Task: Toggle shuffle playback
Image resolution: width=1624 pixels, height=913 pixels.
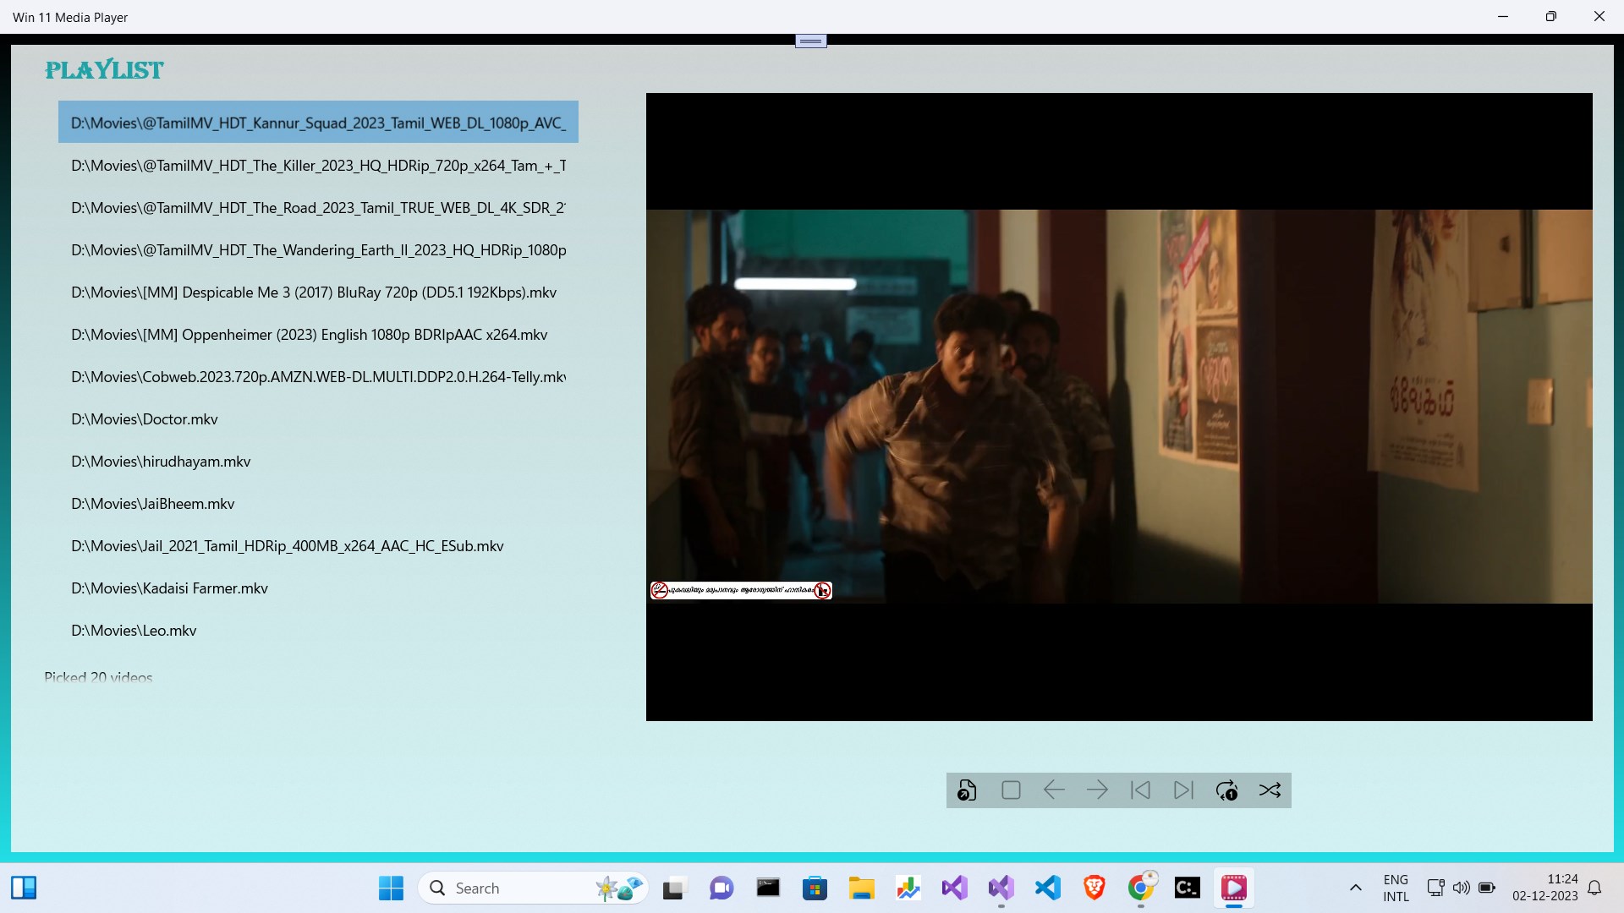Action: (x=1270, y=790)
